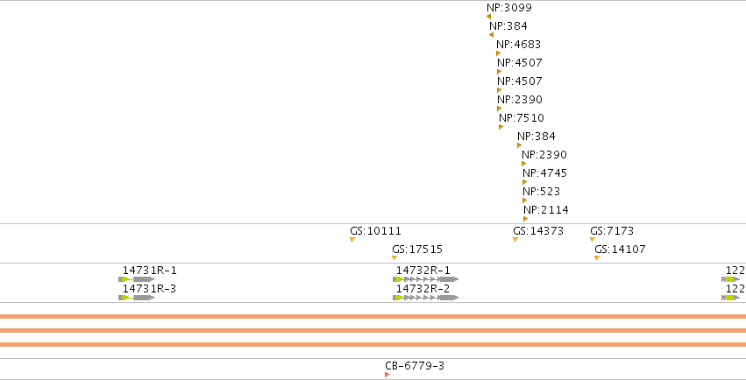Click the GS:14373 downward triangle marker
The height and width of the screenshot is (380, 746).
point(515,239)
